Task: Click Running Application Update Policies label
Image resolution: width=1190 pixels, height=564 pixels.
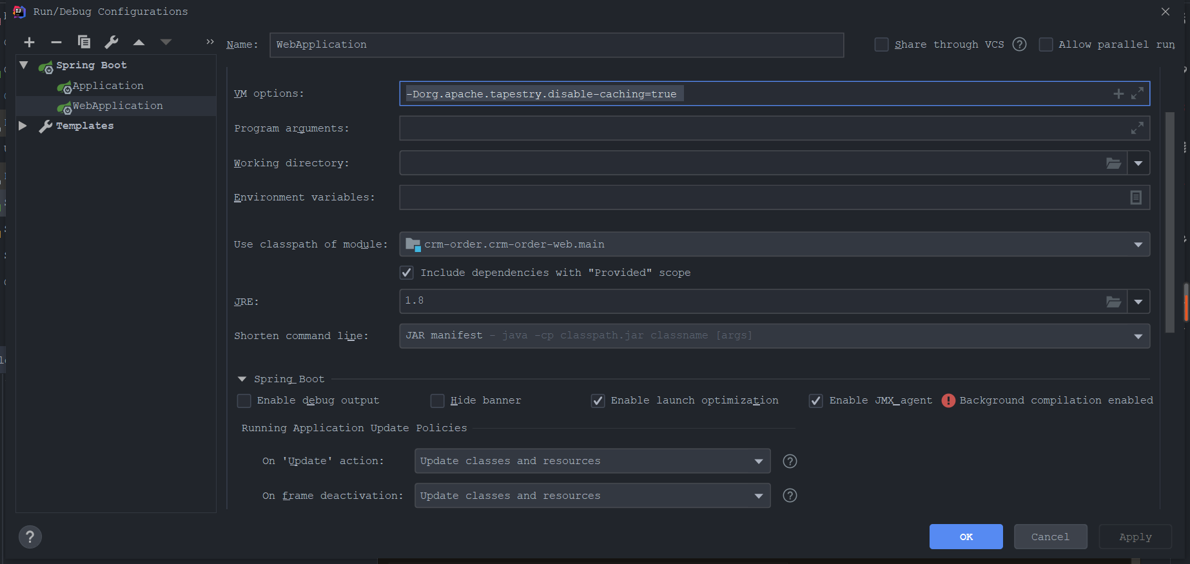Action: point(354,428)
